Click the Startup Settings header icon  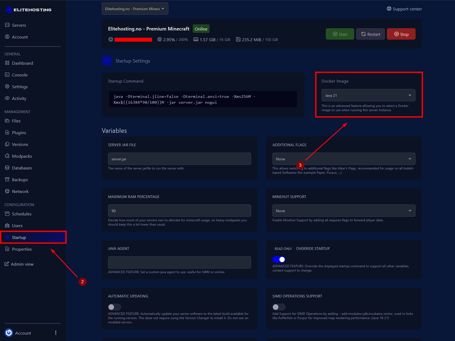(107, 61)
